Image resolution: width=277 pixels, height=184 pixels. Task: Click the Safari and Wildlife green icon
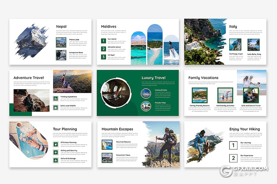point(55,108)
